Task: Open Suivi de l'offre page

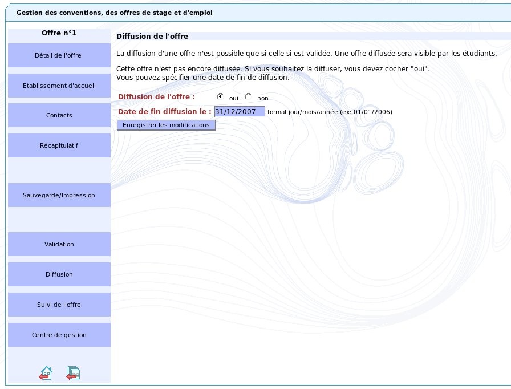Action: 59,305
